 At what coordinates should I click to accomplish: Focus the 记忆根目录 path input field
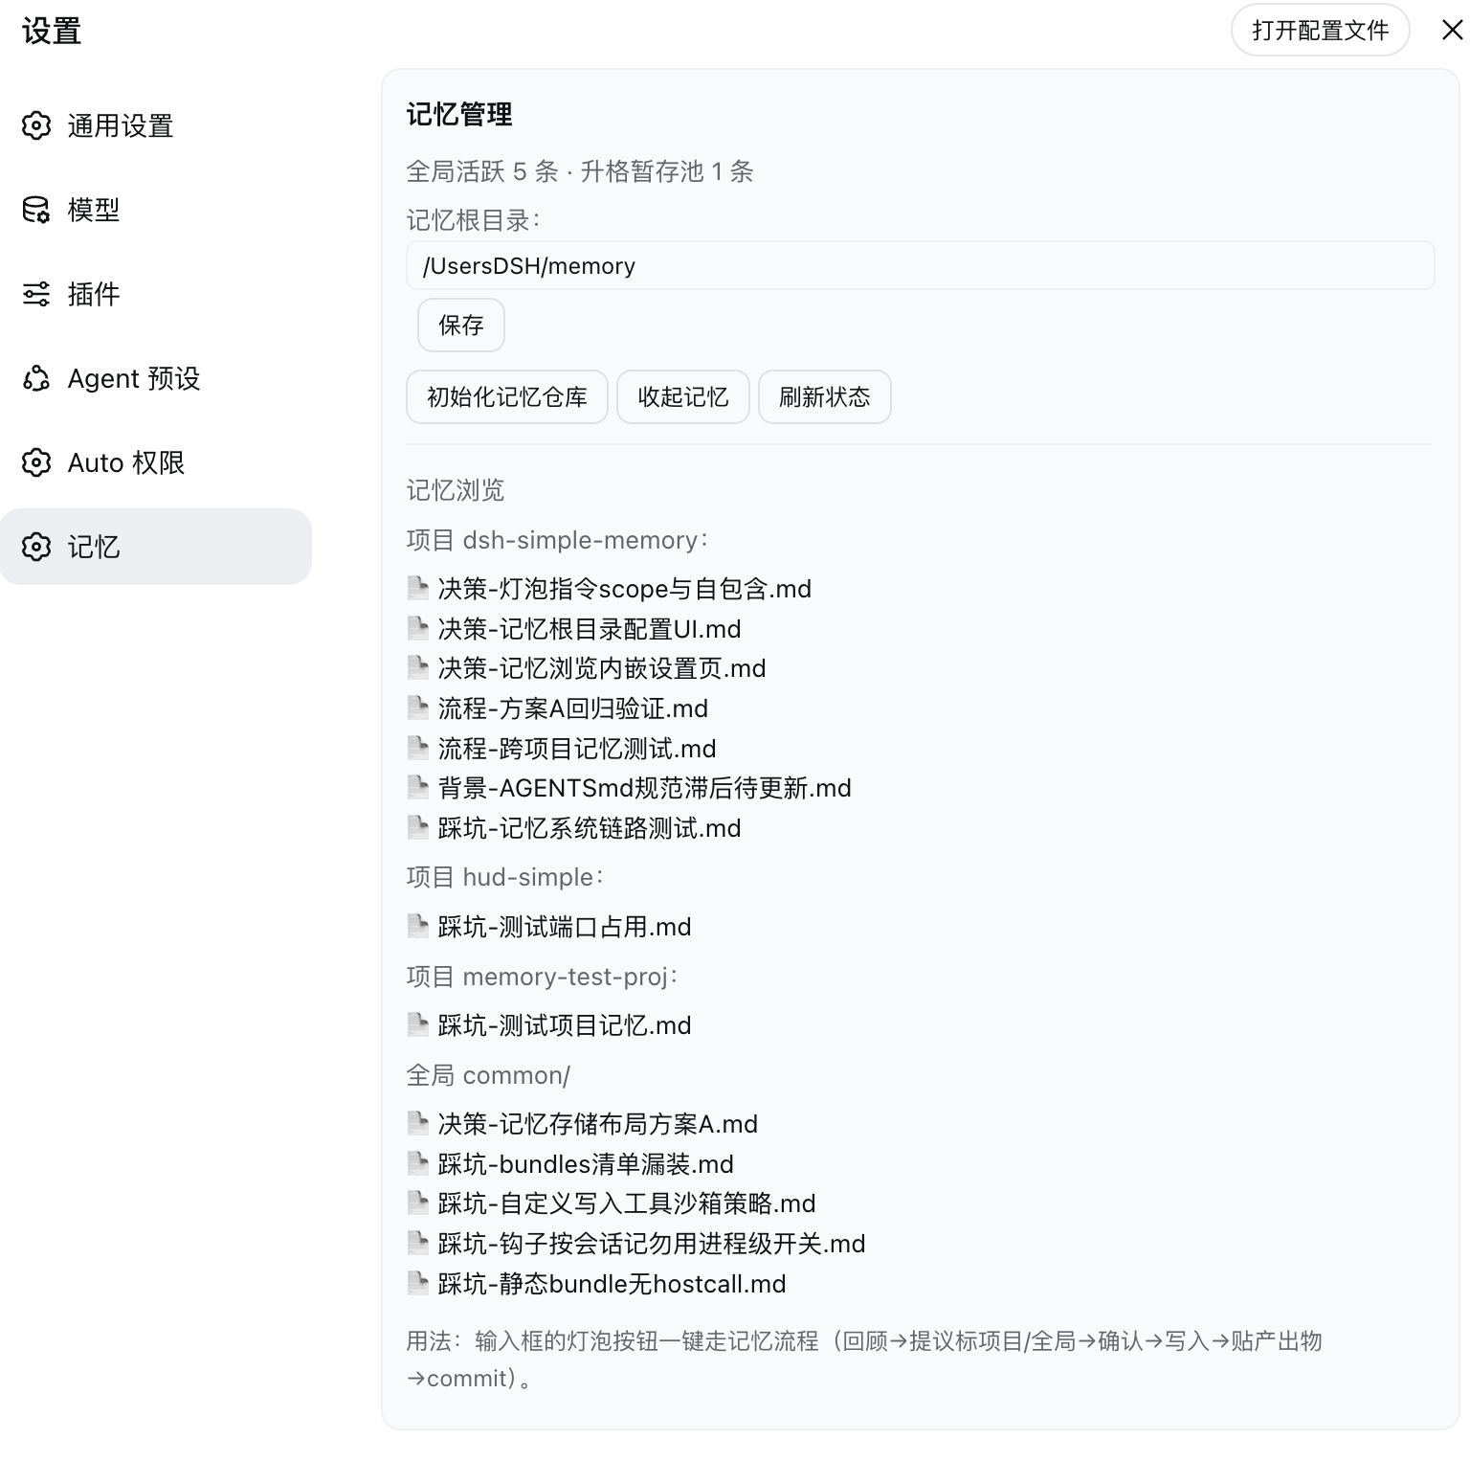921,265
